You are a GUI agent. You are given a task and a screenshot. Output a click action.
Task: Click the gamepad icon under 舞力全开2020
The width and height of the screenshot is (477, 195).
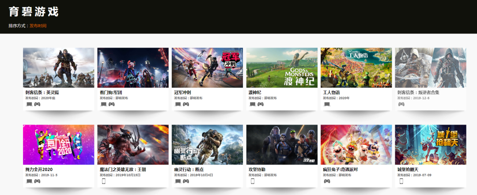(37, 181)
